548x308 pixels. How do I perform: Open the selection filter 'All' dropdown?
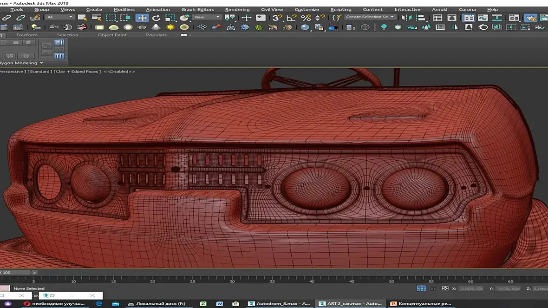point(60,17)
